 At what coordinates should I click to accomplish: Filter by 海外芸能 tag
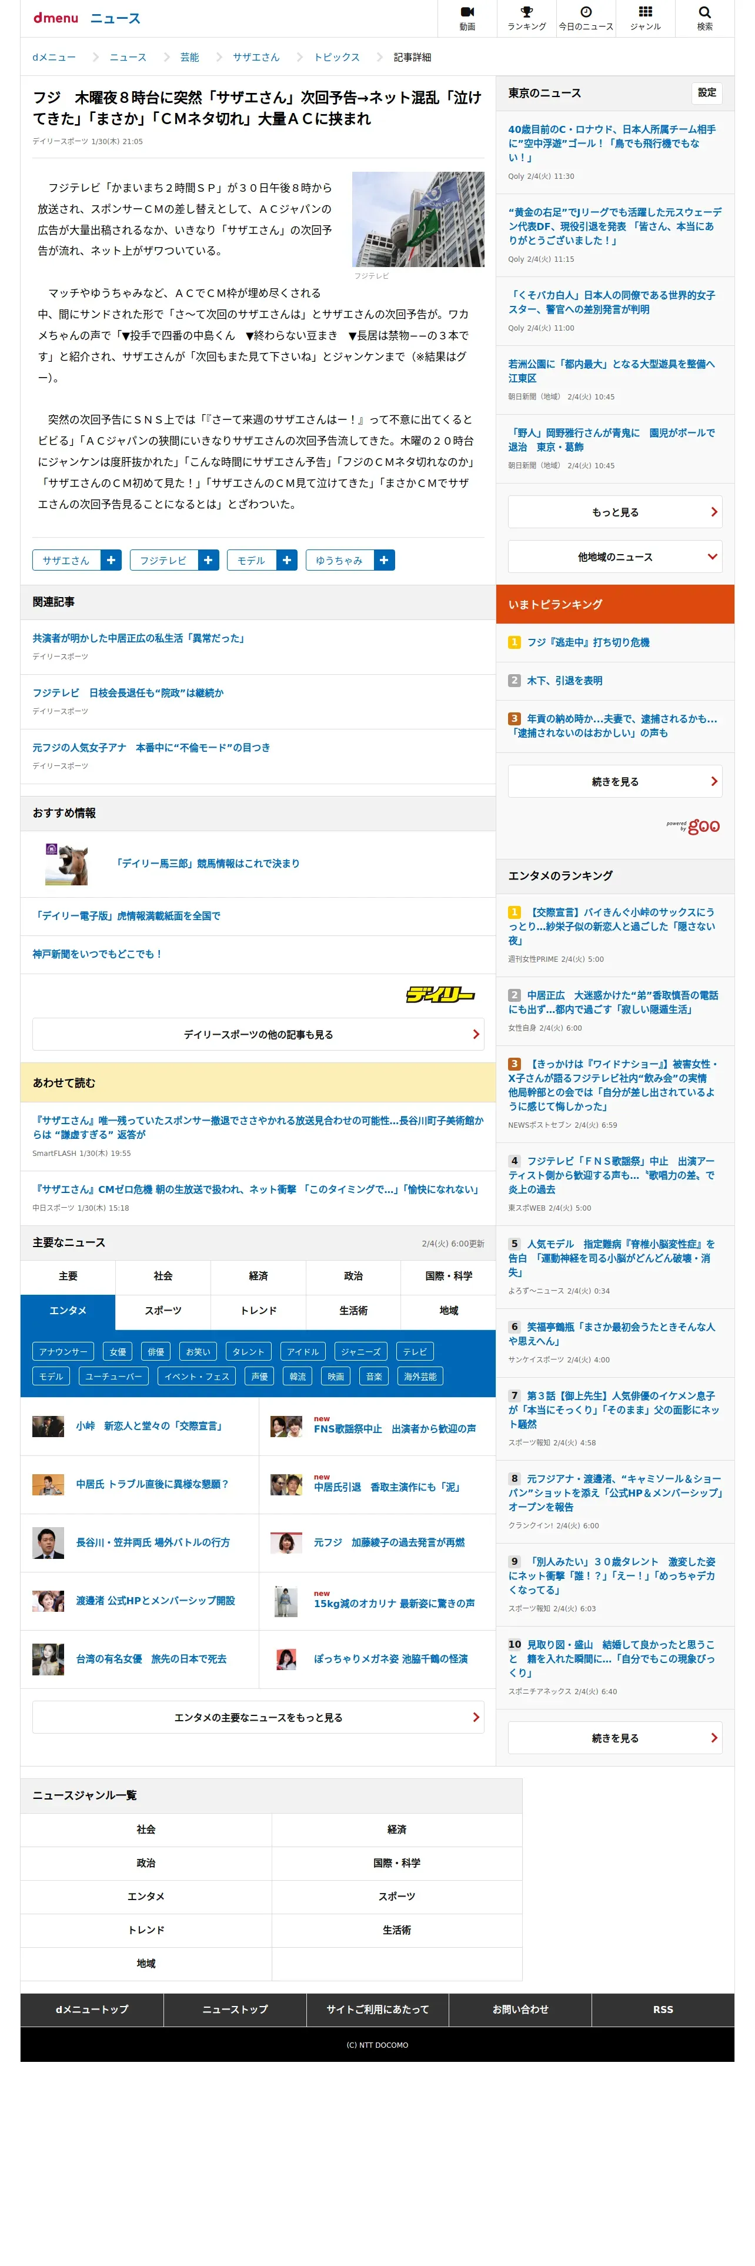(420, 1376)
